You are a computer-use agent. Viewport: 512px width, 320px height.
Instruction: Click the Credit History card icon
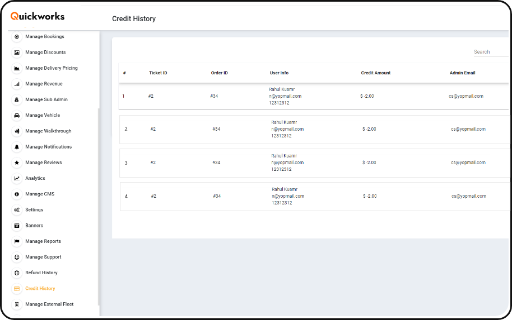tap(17, 288)
